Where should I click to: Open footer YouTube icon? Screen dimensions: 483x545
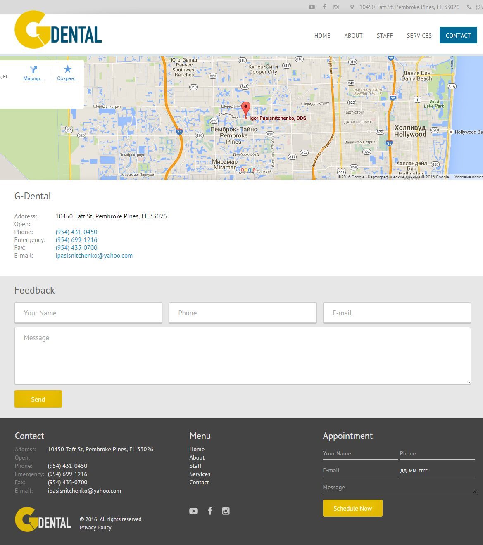click(193, 511)
